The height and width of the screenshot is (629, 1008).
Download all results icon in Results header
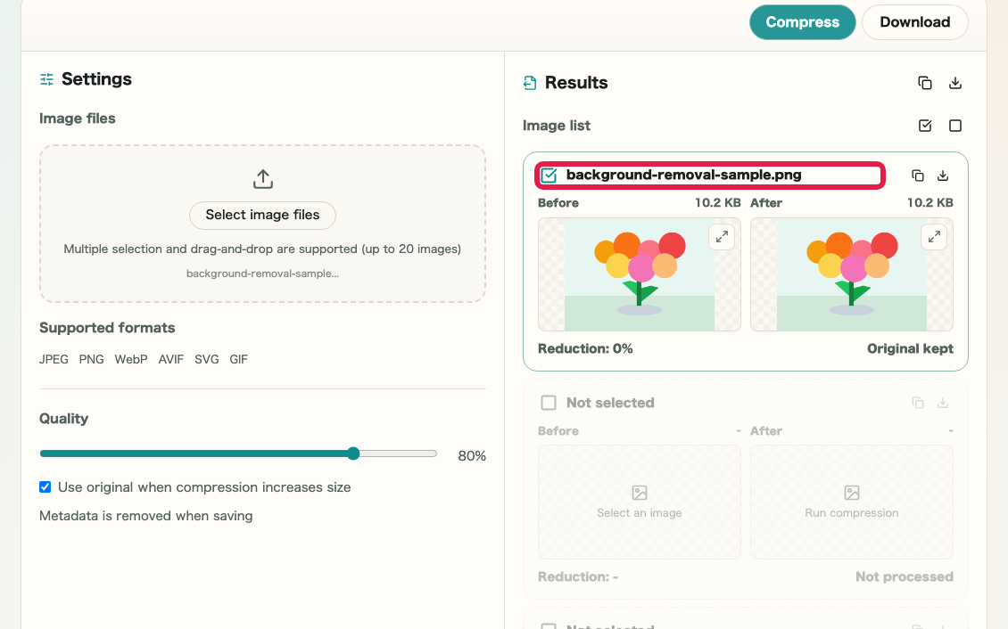[955, 83]
